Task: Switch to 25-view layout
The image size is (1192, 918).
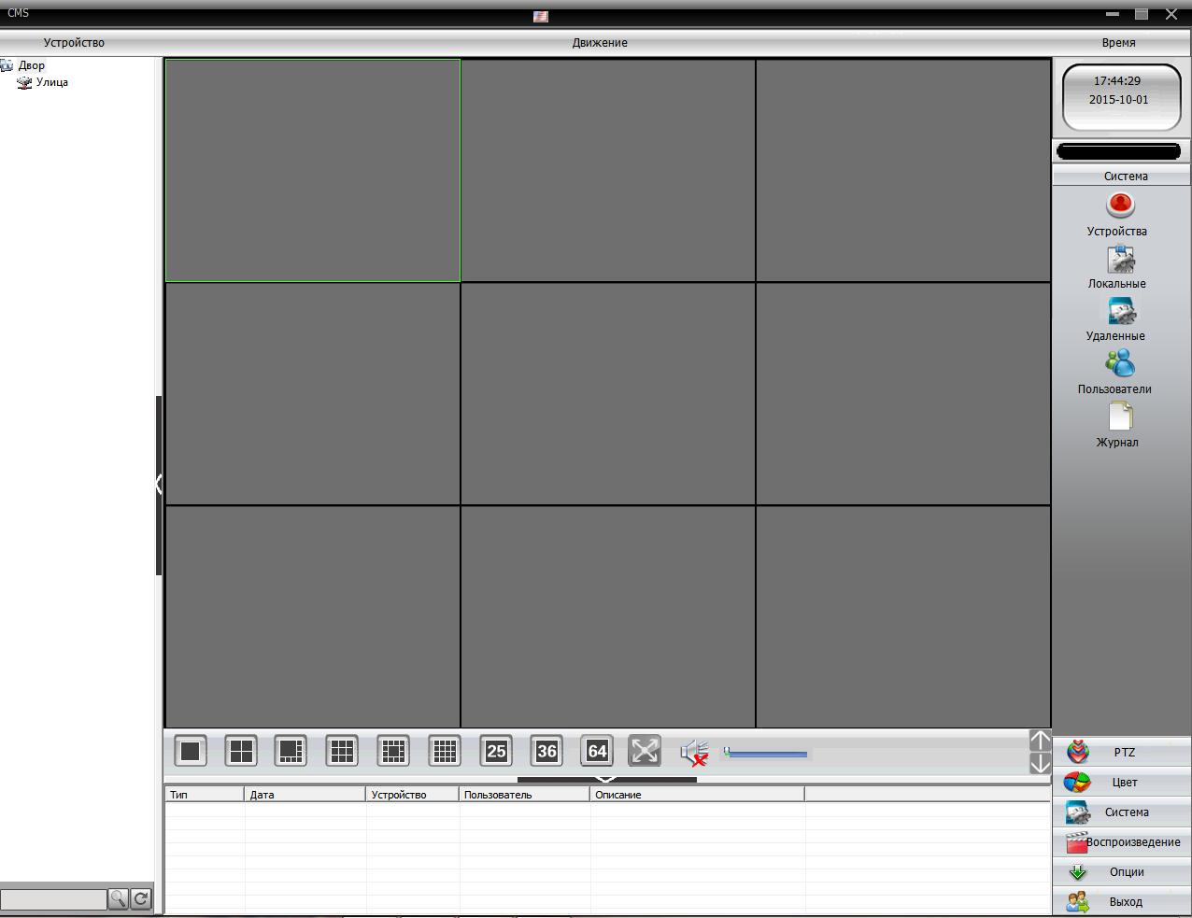Action: [x=496, y=751]
